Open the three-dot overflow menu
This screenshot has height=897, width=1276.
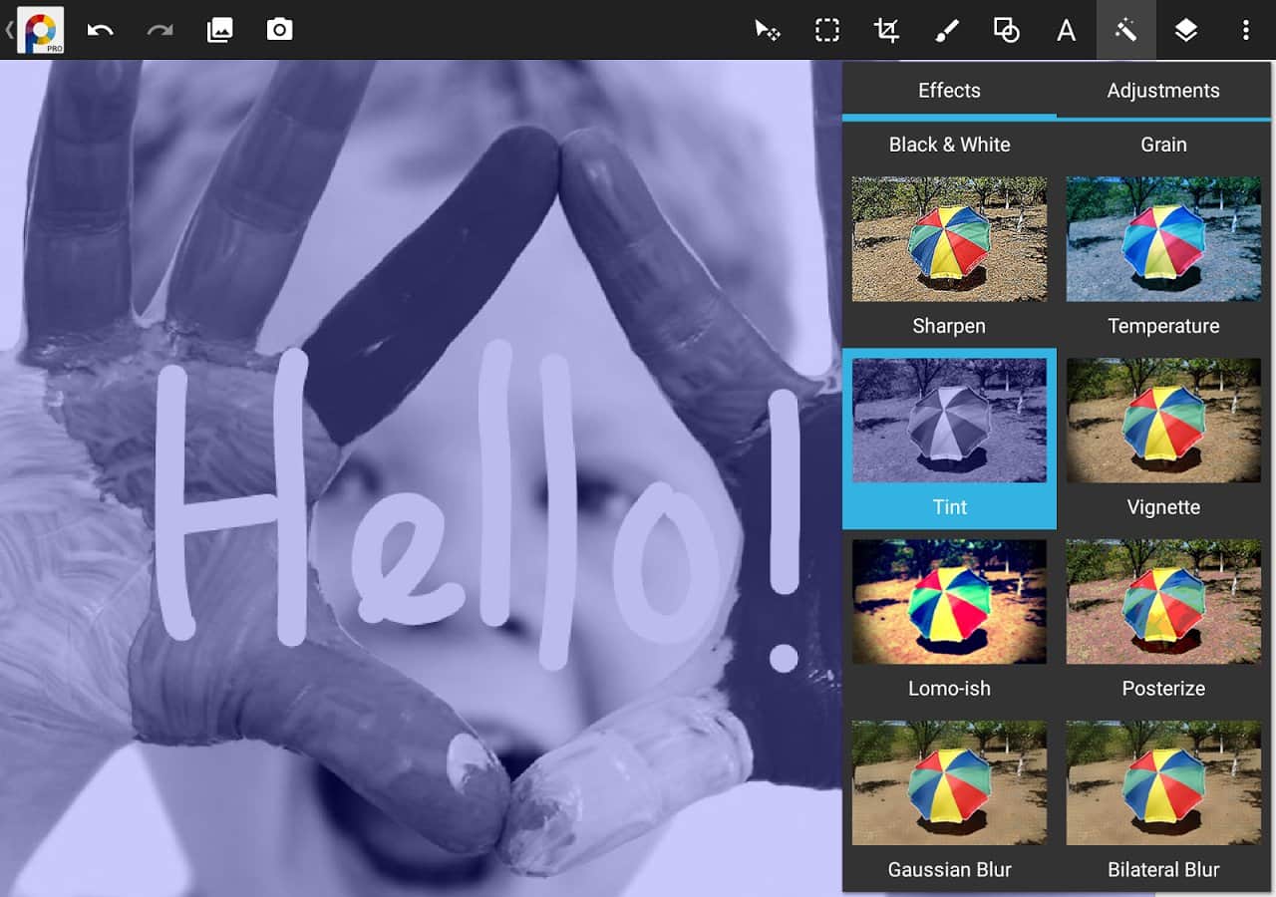tap(1245, 30)
